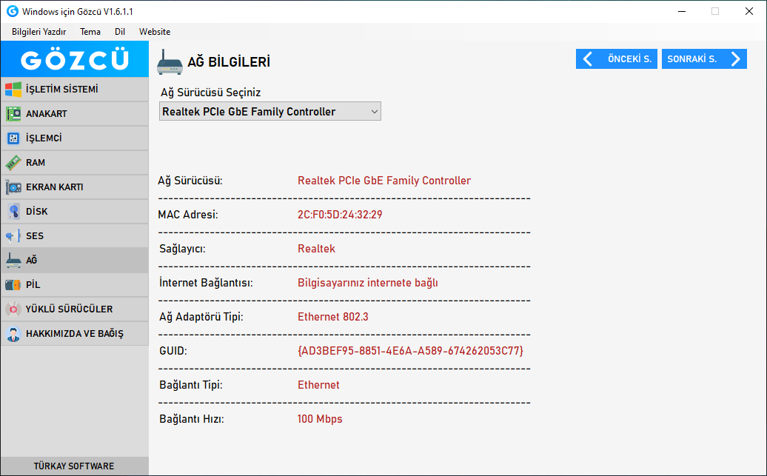Click the motherboard icon next to Anakart

(13, 113)
